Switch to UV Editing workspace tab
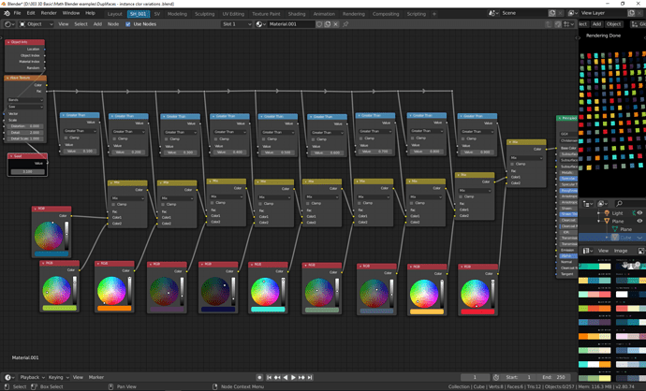 pyautogui.click(x=233, y=14)
